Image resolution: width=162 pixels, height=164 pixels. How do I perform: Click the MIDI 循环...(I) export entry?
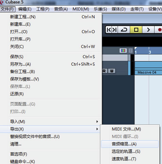click(130, 137)
